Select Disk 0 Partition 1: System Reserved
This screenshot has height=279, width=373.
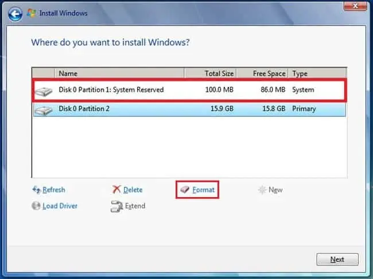(x=189, y=90)
